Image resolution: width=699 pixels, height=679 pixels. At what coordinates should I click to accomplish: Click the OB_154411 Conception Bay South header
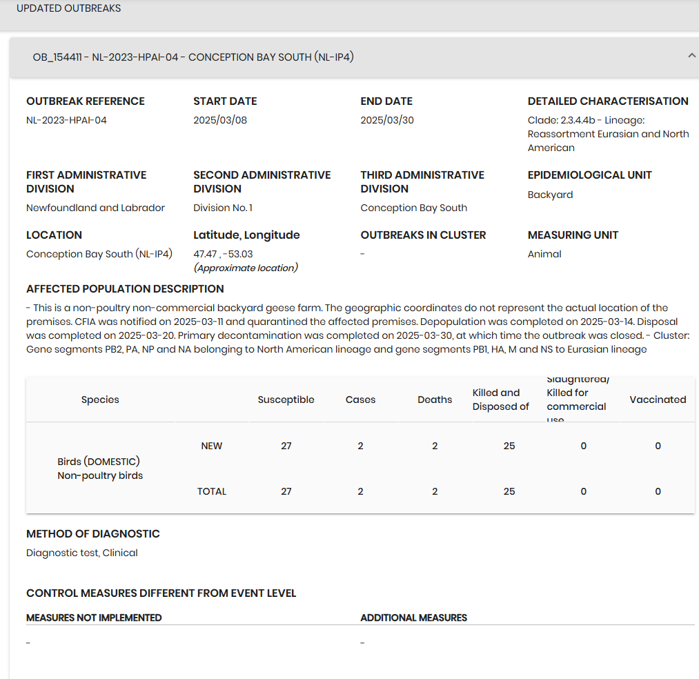354,57
